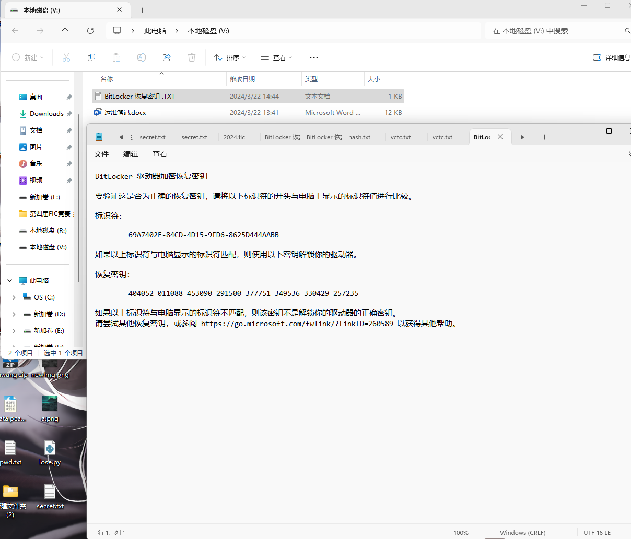Screen dimensions: 631x539
Task: Add a new File Explorer tab
Action: coord(143,10)
